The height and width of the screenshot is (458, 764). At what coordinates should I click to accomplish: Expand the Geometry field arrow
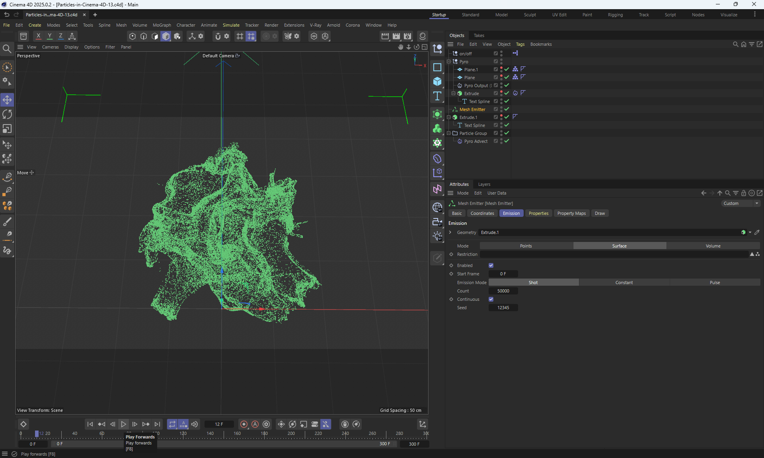(450, 232)
